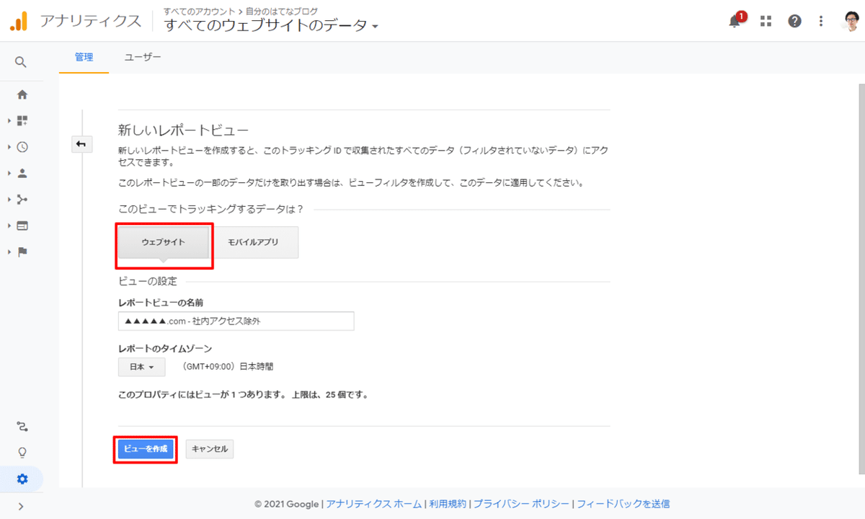Screen dimensions: 865x519
Task: Open Discover via the lightbulb icon
Action: pos(22,452)
